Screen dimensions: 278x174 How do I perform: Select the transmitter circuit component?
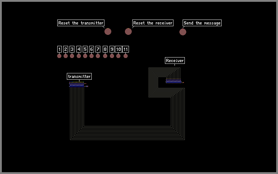79,84
